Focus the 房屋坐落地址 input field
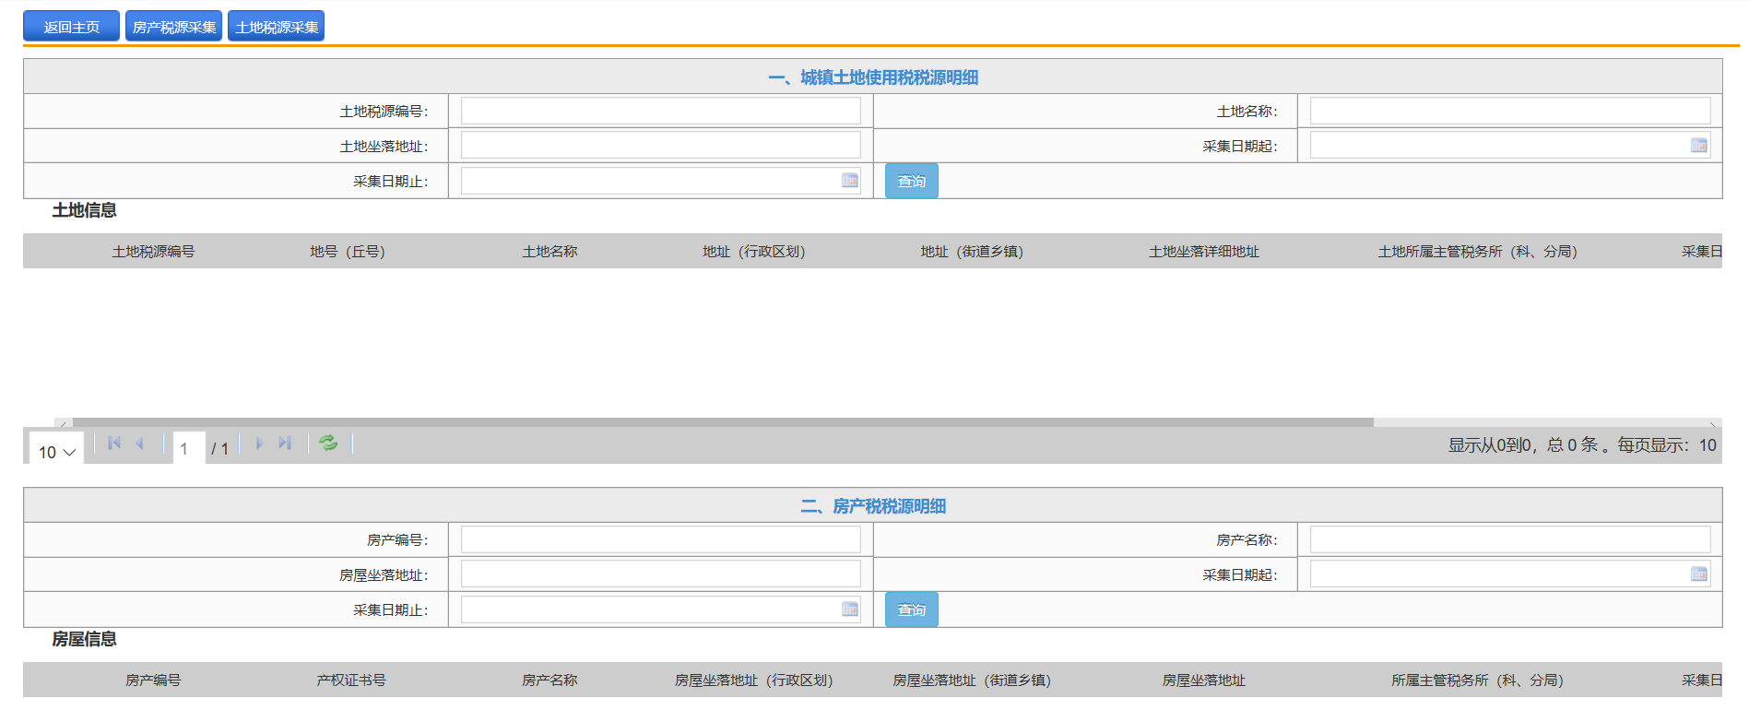Viewport: 1749px width, 710px height. click(x=660, y=574)
